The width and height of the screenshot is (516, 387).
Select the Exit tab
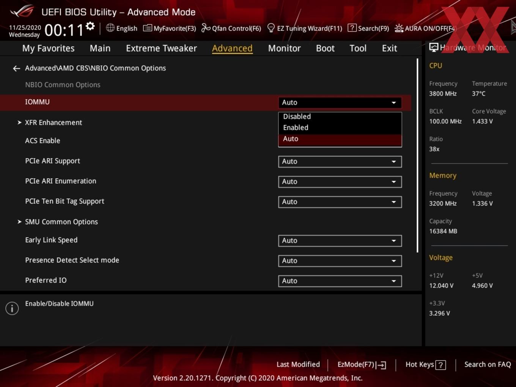click(x=389, y=49)
